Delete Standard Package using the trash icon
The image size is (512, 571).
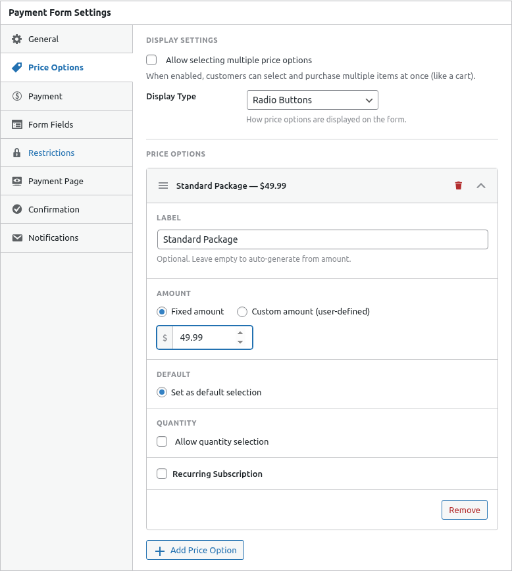tap(458, 186)
